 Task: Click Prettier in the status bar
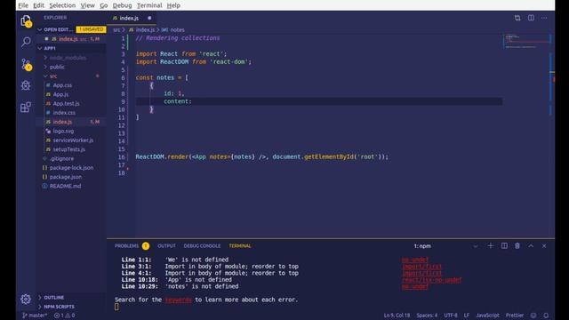point(515,316)
